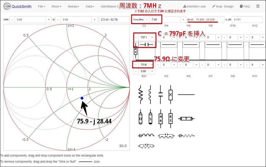The image size is (266, 167).
Task: Open the FAQ page
Action: [x=245, y=7]
